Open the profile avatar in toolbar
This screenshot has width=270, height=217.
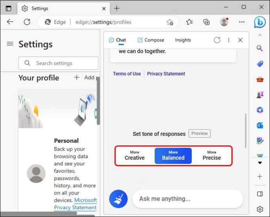pos(224,22)
